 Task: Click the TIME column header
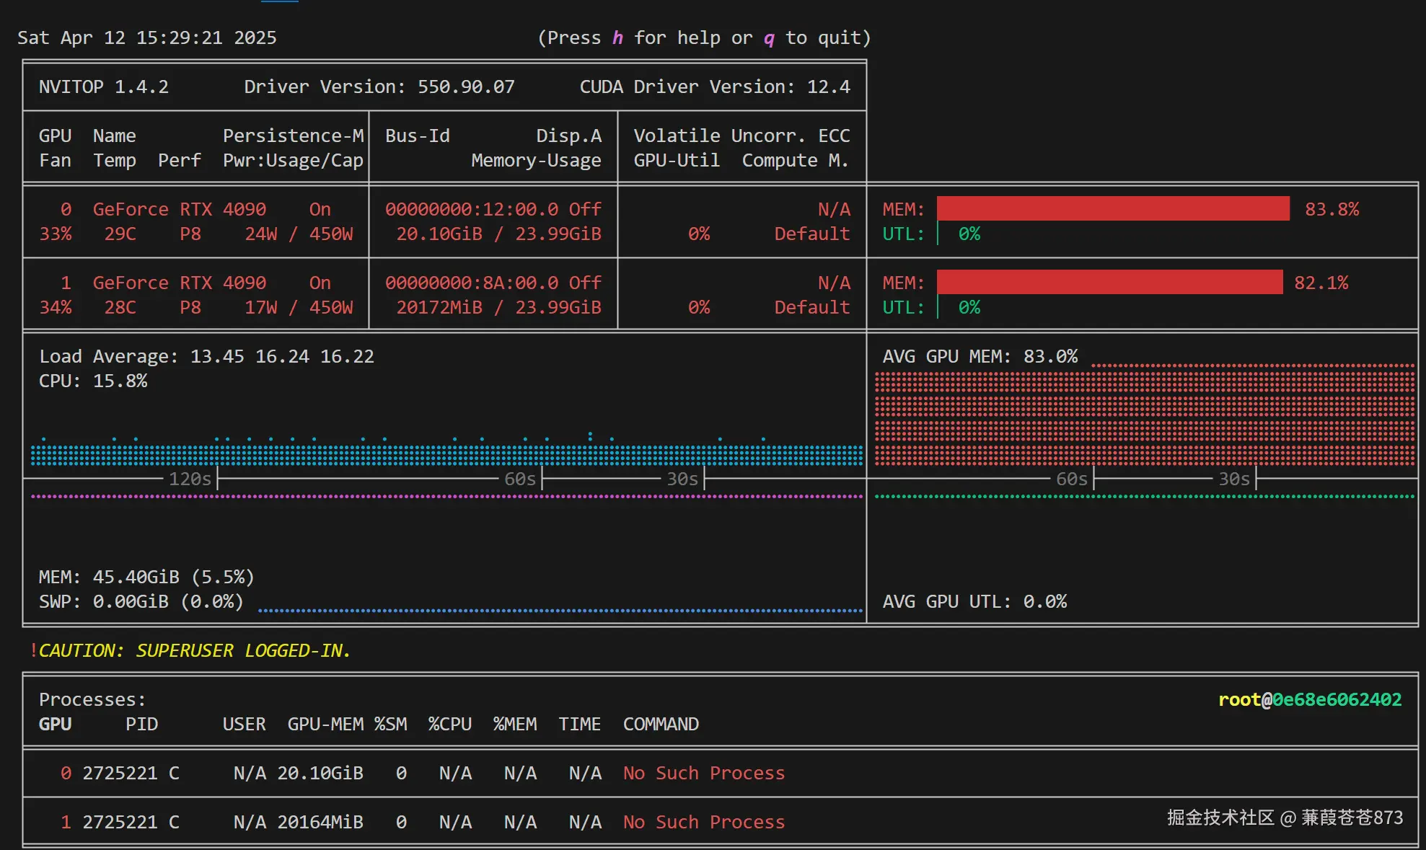[579, 724]
